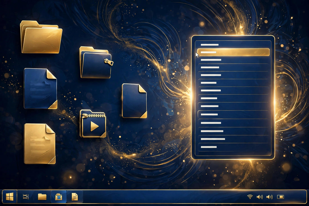This screenshot has width=309, height=206.
Task: Select the blue zipped folder with zipper tag
Action: coord(96,62)
